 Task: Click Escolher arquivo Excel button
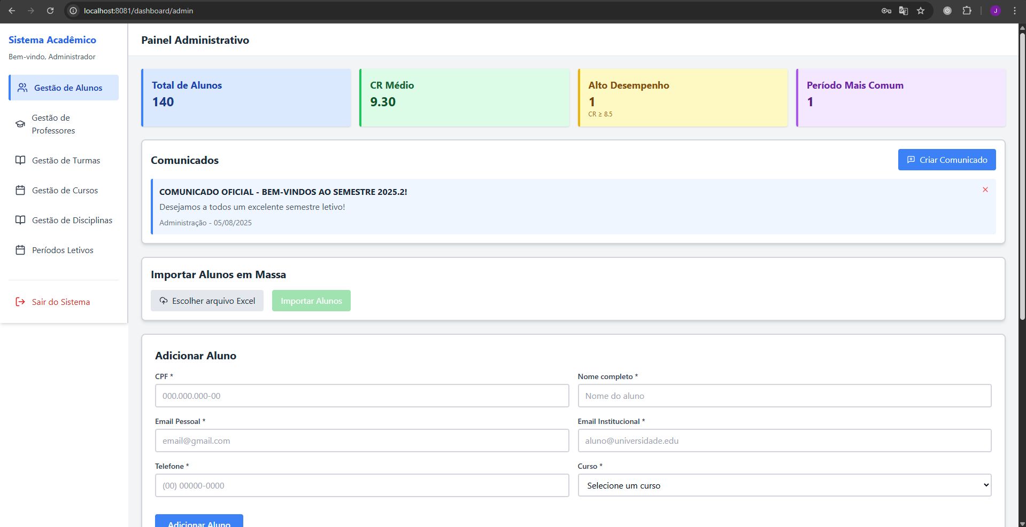pos(207,301)
